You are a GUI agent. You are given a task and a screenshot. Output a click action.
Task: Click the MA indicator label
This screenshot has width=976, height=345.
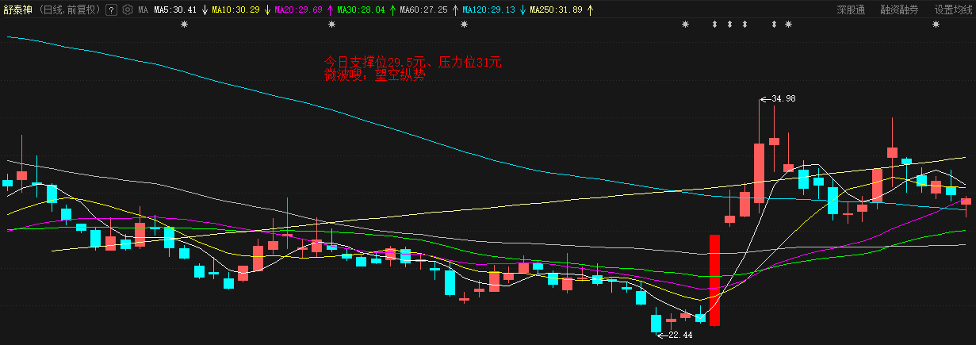(143, 10)
